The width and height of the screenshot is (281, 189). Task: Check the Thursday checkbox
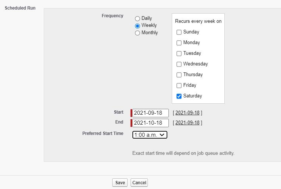pos(179,75)
